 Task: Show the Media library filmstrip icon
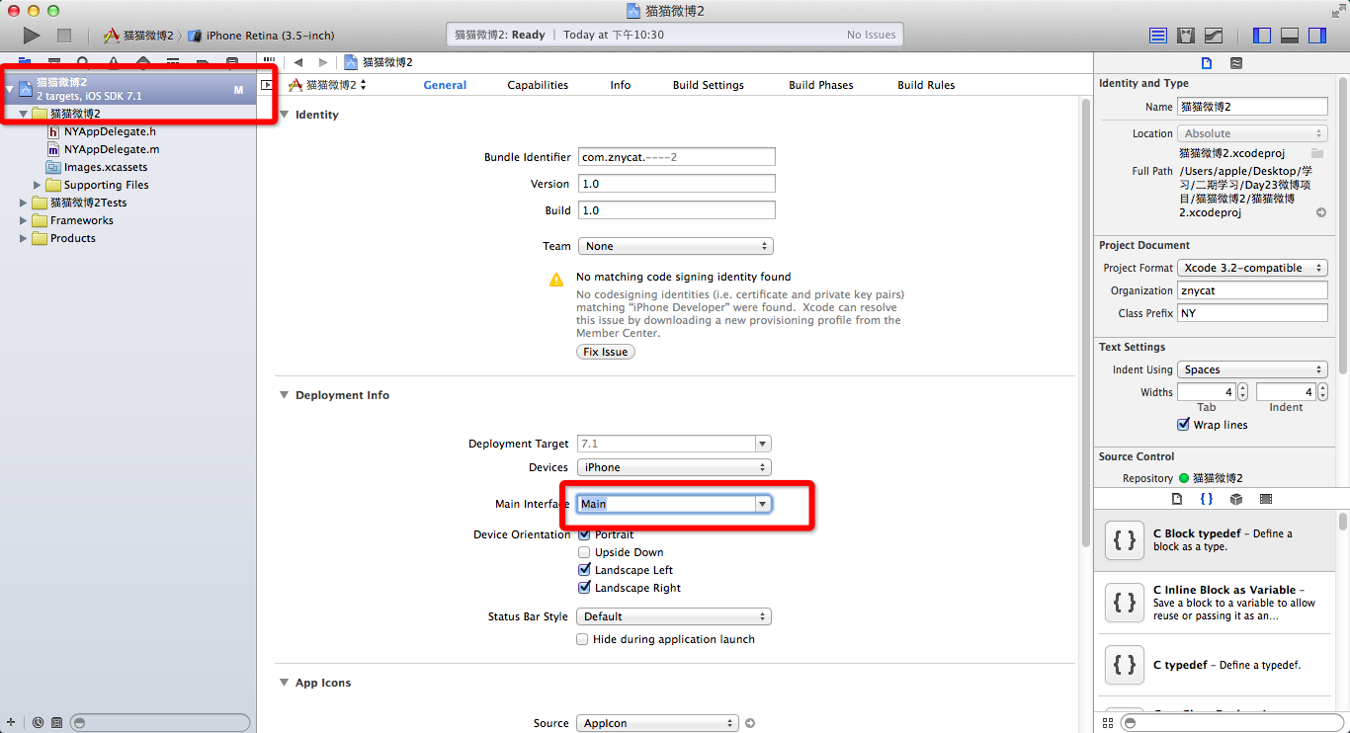(x=1266, y=499)
